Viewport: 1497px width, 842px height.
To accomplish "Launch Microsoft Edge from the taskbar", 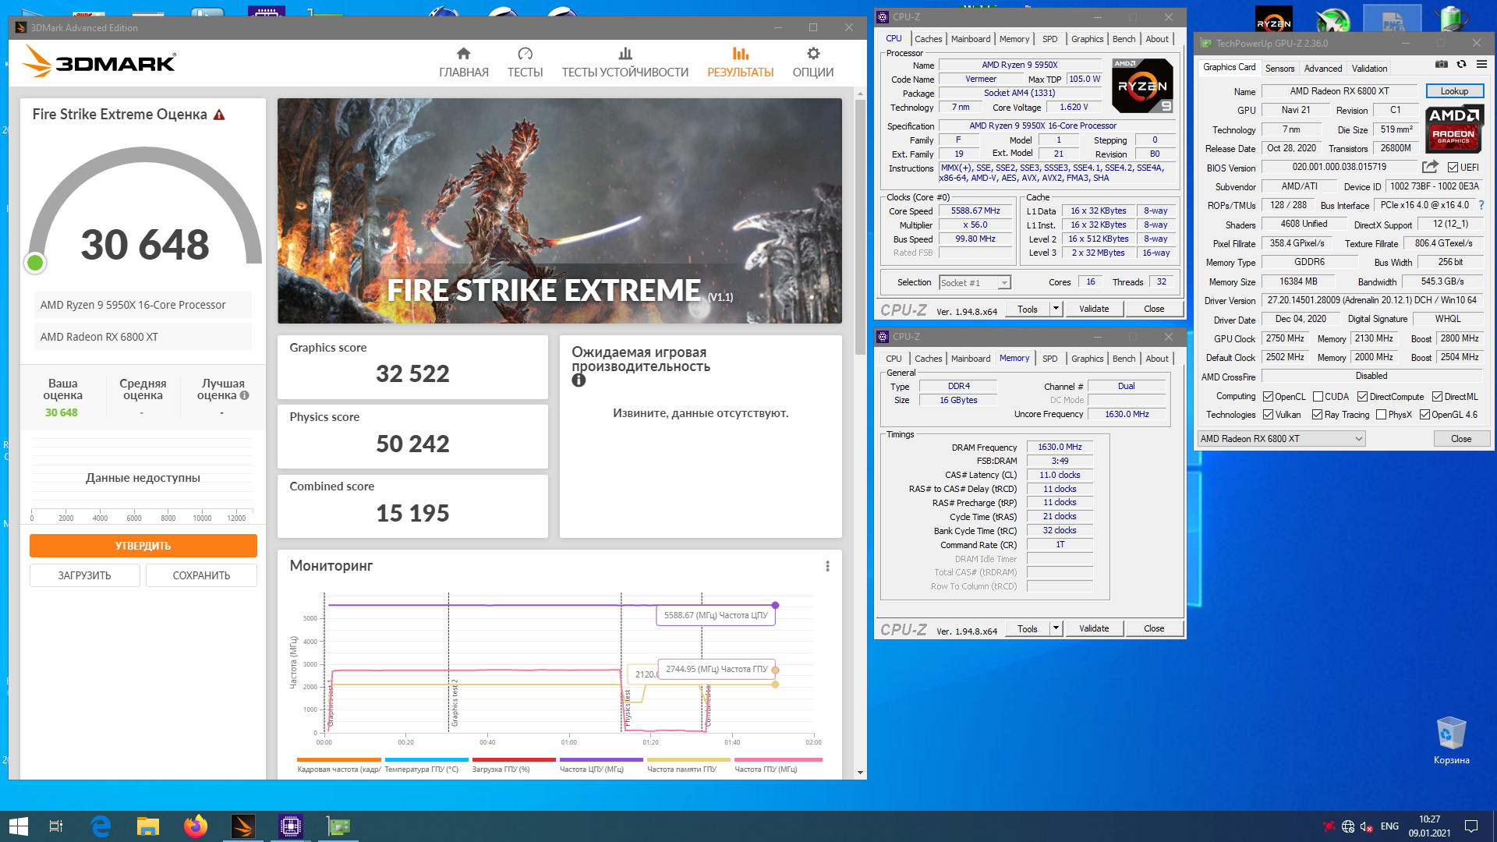I will [101, 826].
